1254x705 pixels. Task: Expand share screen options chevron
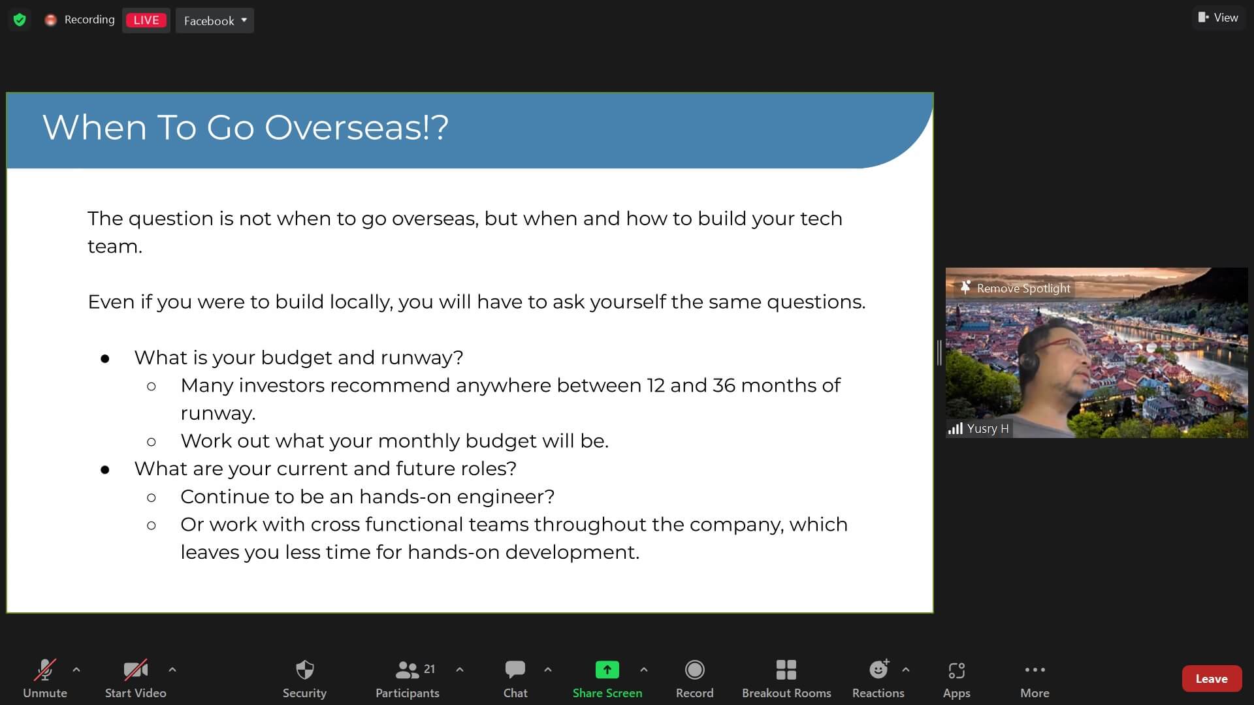(644, 669)
